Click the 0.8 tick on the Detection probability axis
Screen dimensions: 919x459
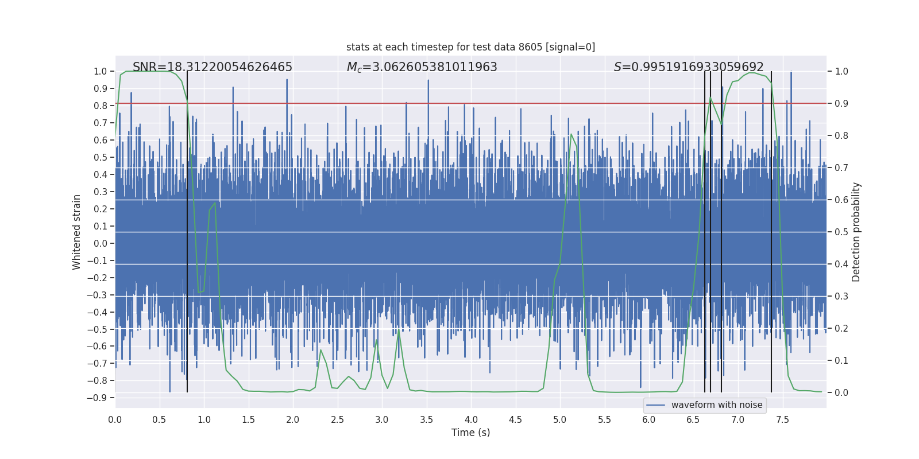pyautogui.click(x=841, y=136)
